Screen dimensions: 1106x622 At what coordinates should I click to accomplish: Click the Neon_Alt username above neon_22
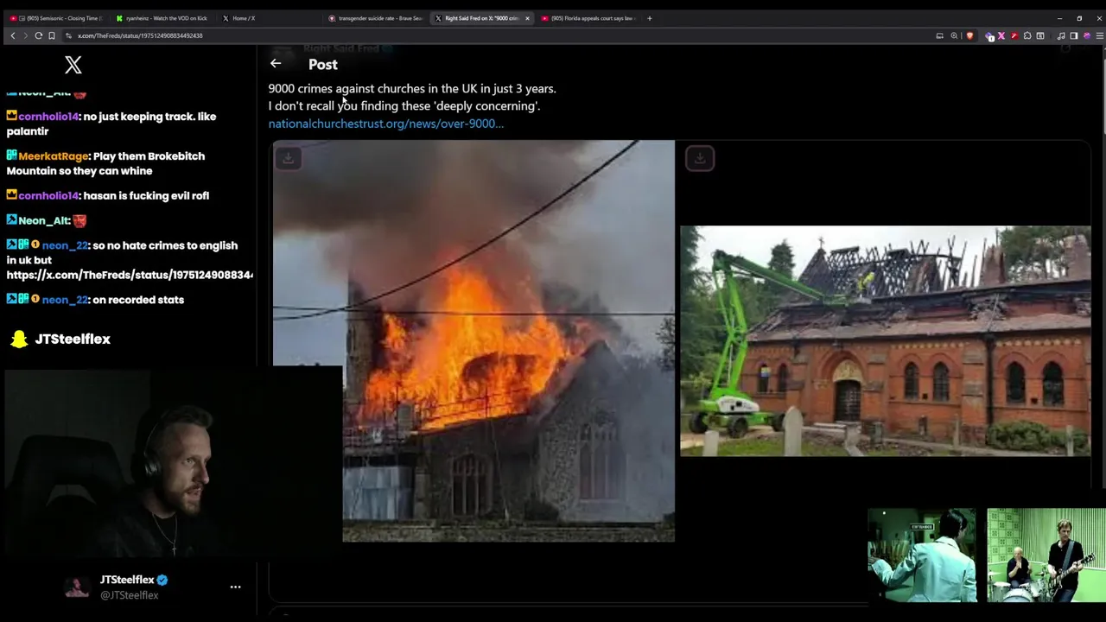point(44,221)
